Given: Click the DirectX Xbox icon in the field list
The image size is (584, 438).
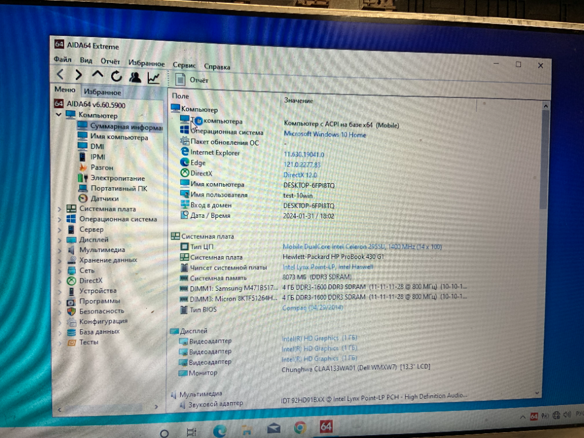Looking at the screenshot, I should pyautogui.click(x=185, y=172).
